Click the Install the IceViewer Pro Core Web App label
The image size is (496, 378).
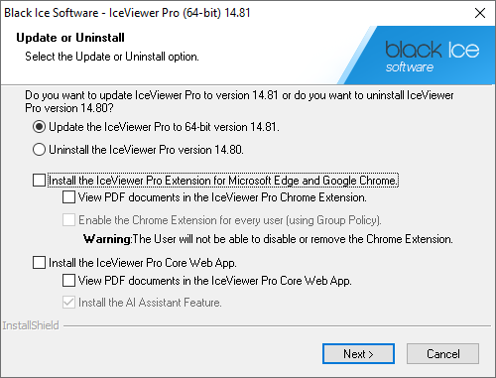(143, 263)
